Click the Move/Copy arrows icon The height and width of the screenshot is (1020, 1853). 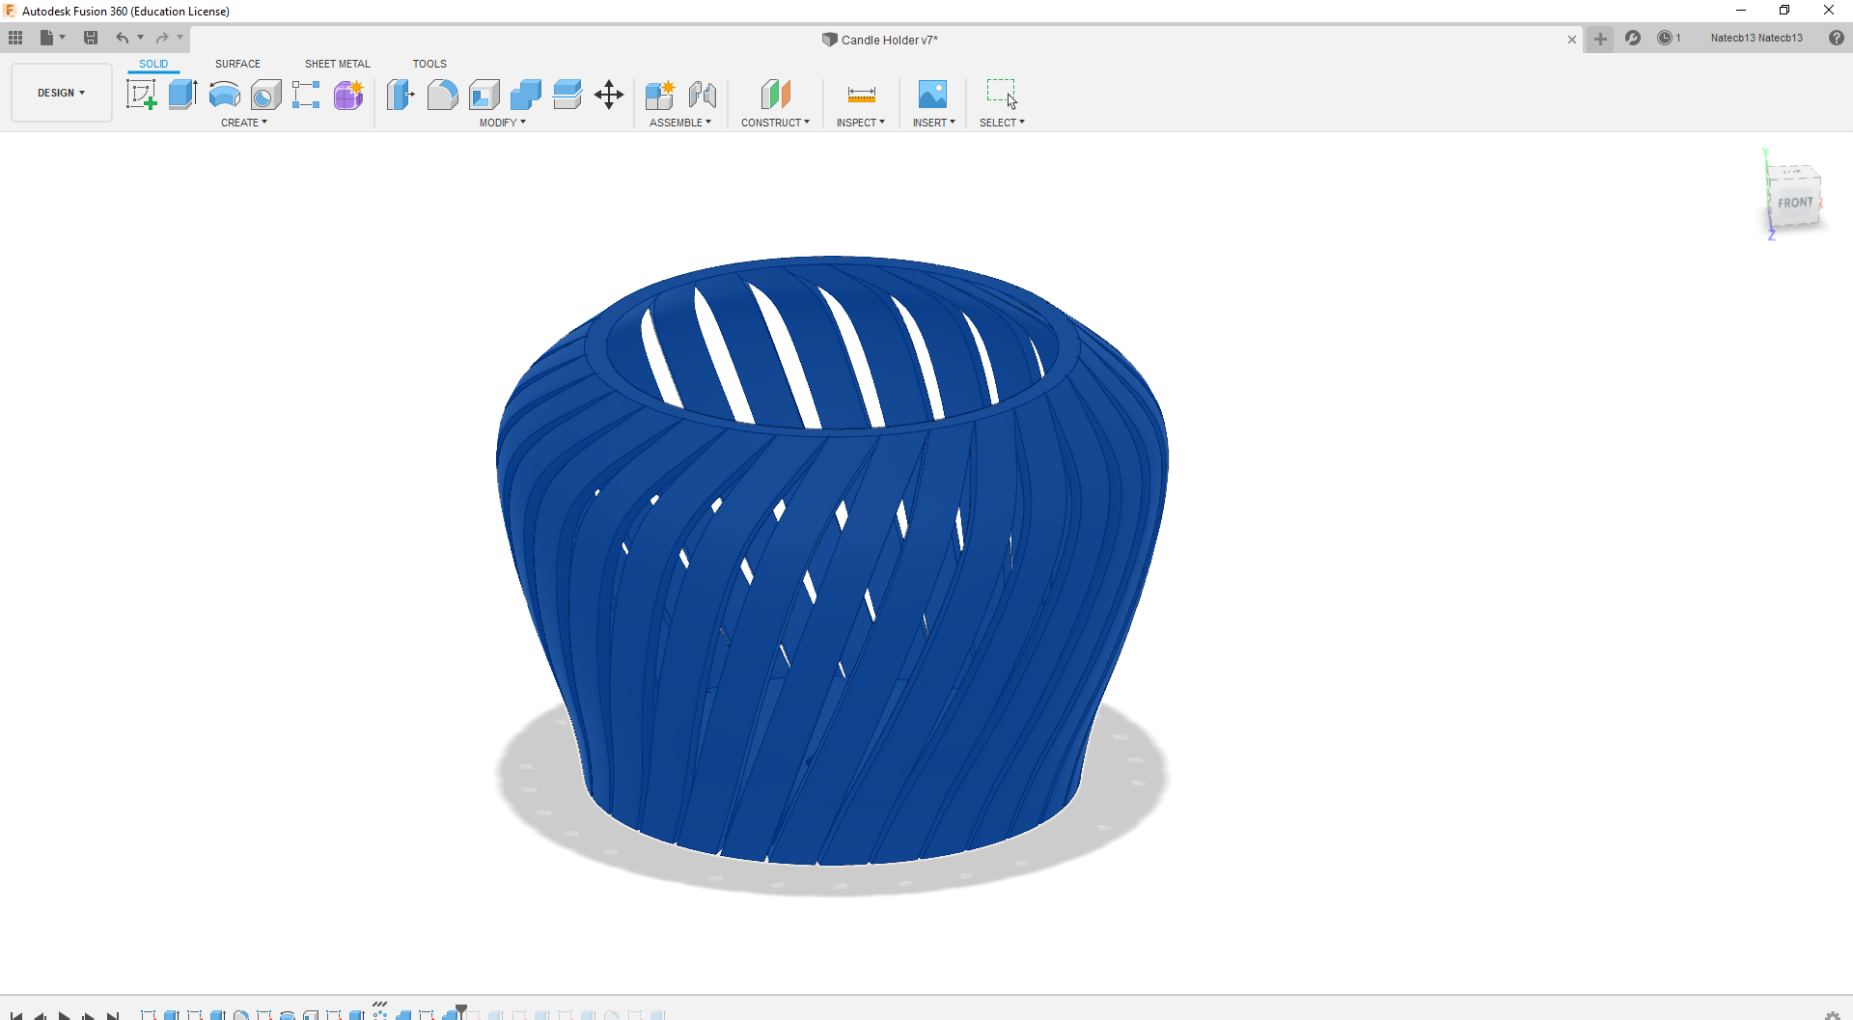point(609,95)
